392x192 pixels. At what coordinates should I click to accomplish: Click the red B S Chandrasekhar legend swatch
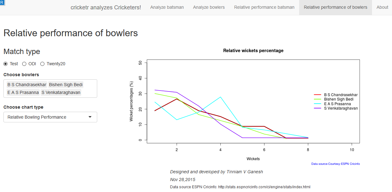tap(318, 95)
